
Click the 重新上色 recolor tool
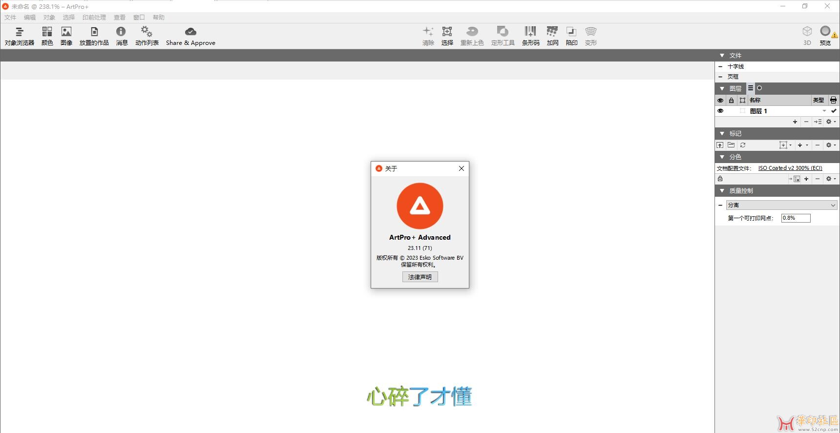tap(472, 36)
